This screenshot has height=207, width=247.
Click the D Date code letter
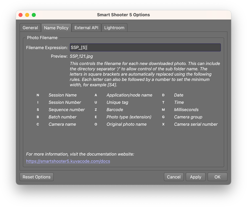pos(163,95)
